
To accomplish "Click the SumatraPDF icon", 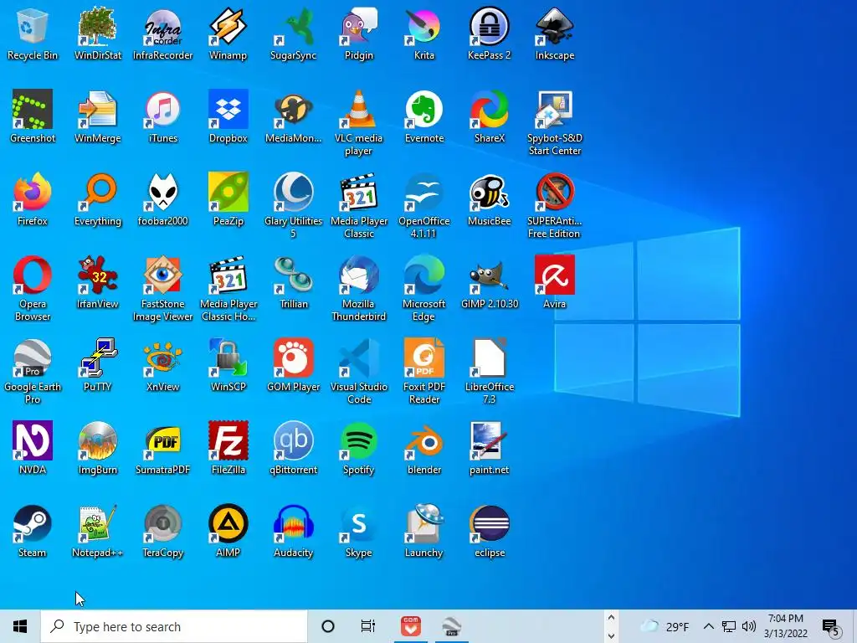I will click(x=163, y=449).
